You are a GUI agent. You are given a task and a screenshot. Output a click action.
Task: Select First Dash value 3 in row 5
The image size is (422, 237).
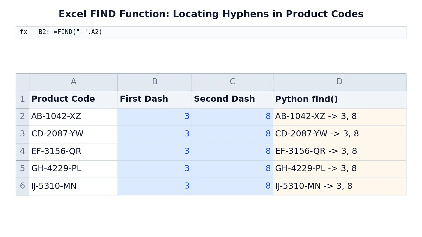[155, 169]
